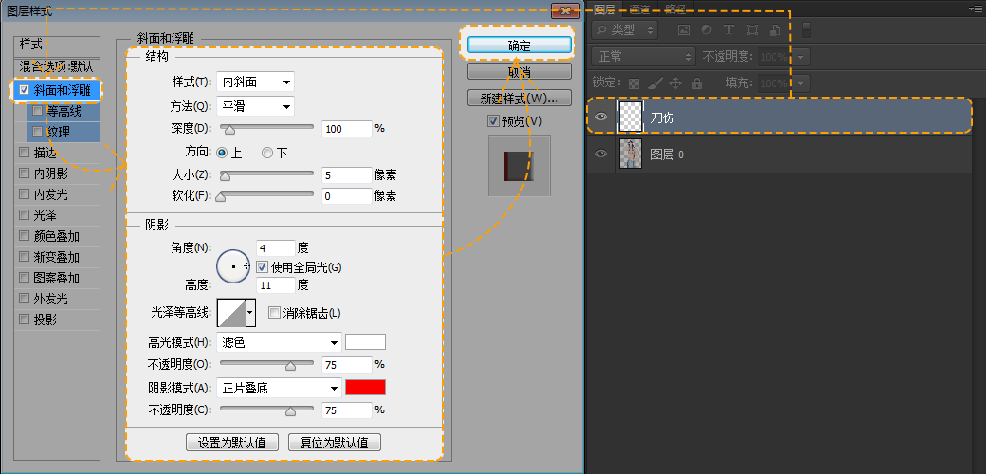The height and width of the screenshot is (474, 986).
Task: Click the pixel layer filter icon
Action: click(682, 30)
